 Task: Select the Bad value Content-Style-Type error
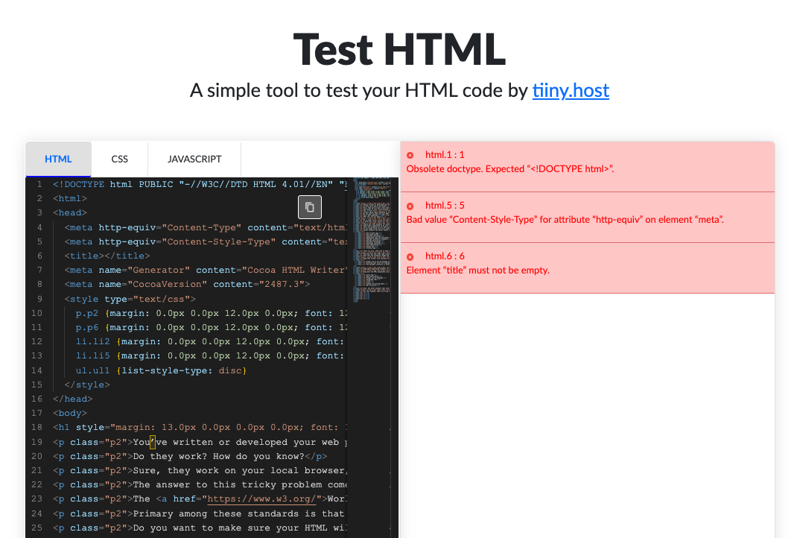[565, 220]
